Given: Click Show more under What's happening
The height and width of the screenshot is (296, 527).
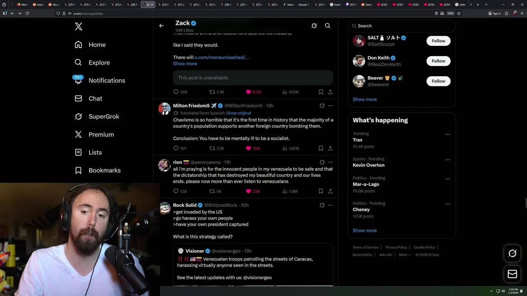Looking at the screenshot, I should (364, 230).
